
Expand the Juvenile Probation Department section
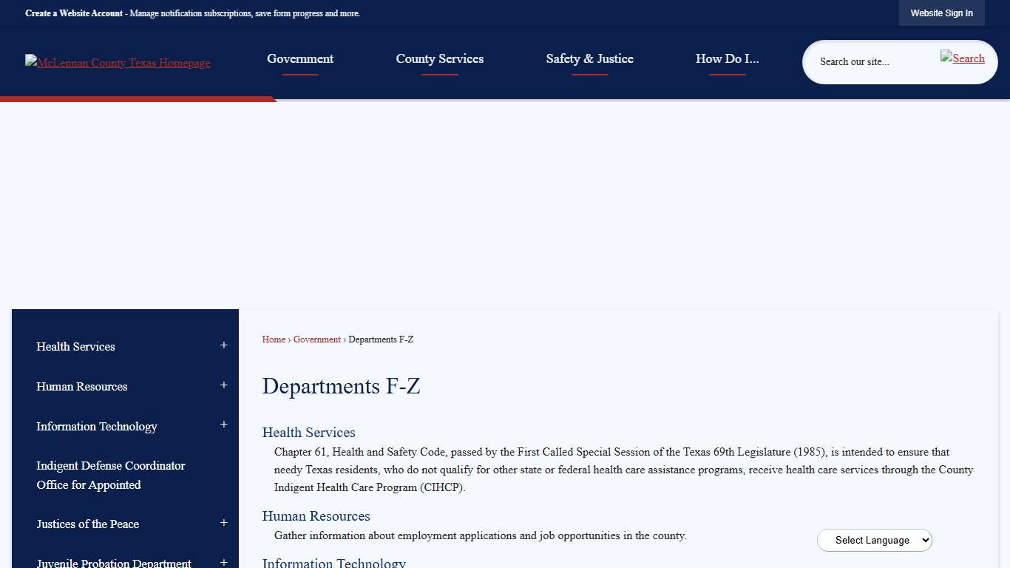click(223, 562)
